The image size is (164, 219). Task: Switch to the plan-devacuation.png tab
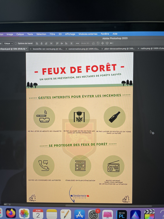(x=119, y=49)
